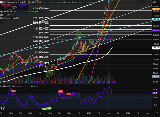This screenshot has height=117, width=160.
Task: Open the magenta E upcoming earnings marker
Action: pyautogui.click(x=114, y=82)
